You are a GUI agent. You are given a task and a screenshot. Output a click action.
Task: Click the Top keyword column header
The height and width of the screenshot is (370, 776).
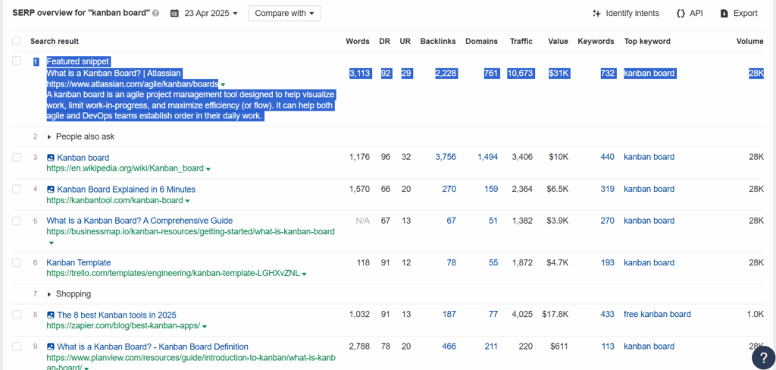coord(647,41)
